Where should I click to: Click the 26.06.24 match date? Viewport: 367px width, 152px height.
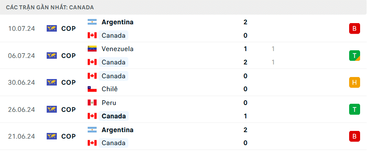click(x=21, y=109)
